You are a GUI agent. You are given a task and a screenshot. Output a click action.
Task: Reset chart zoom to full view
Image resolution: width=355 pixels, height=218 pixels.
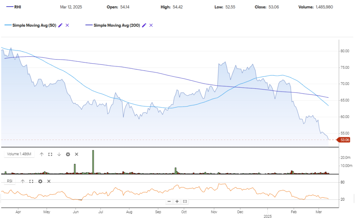[x=185, y=201]
